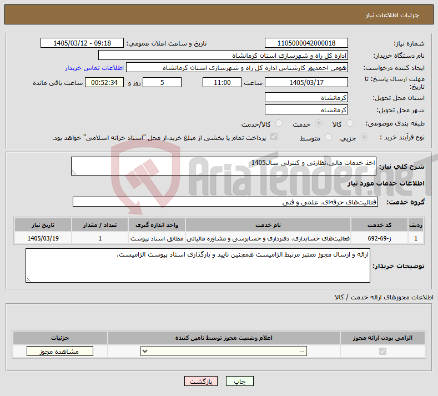Click the جزئیات اطلاعات نیاز page title
The height and width of the screenshot is (396, 438).
392,15
